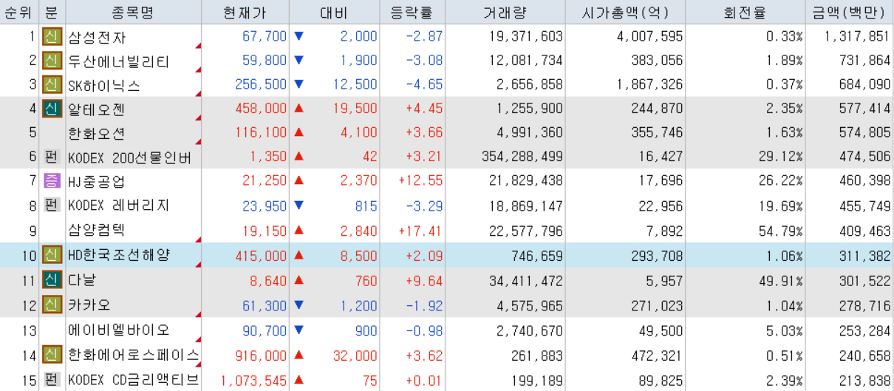
Task: Click the dark 신 badge beside 알테오젠
Action: (52, 109)
